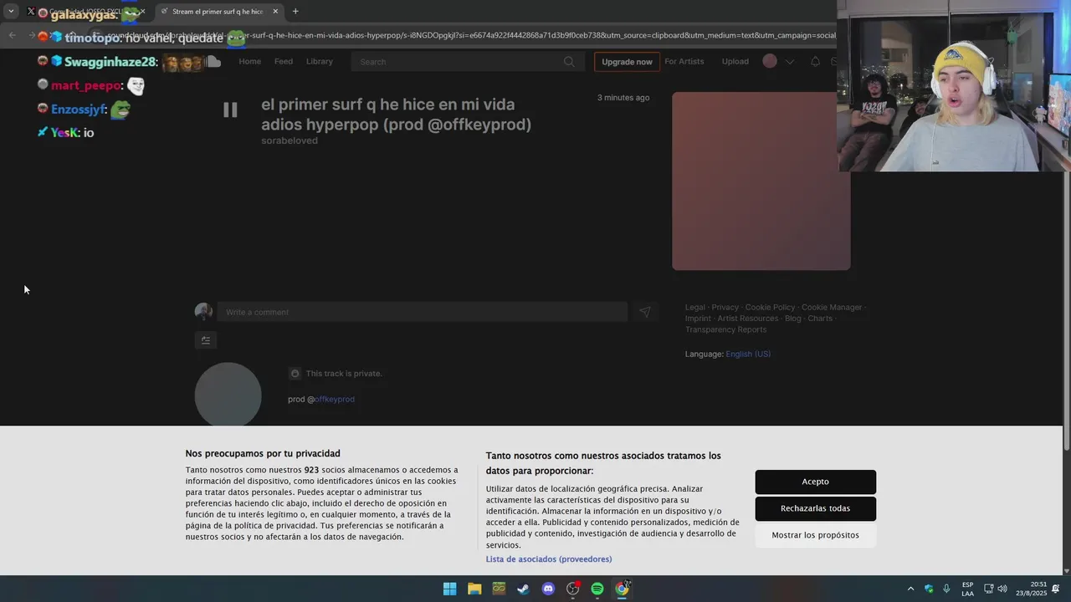Open the notifications bell icon
The image size is (1071, 602).
click(x=815, y=62)
